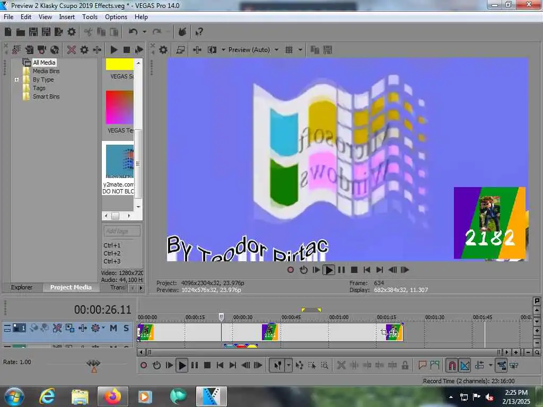Select the yellow VEGAS Solid Color media

(x=119, y=64)
